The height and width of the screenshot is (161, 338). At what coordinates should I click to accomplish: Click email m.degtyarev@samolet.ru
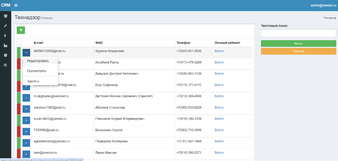(51, 96)
